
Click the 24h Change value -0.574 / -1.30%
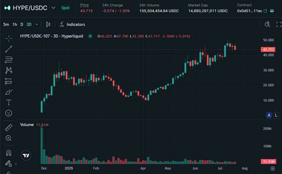(116, 11)
